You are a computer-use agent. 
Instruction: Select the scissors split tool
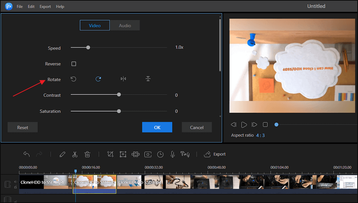(x=74, y=154)
